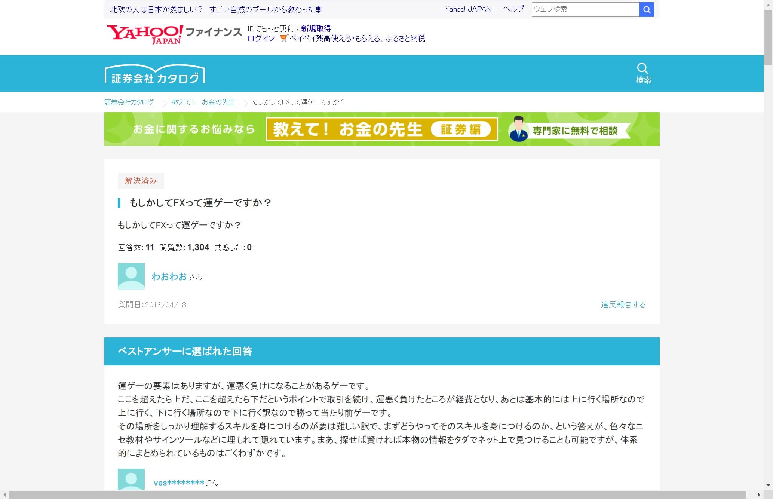Click the blue web search magnifier button

tap(646, 10)
